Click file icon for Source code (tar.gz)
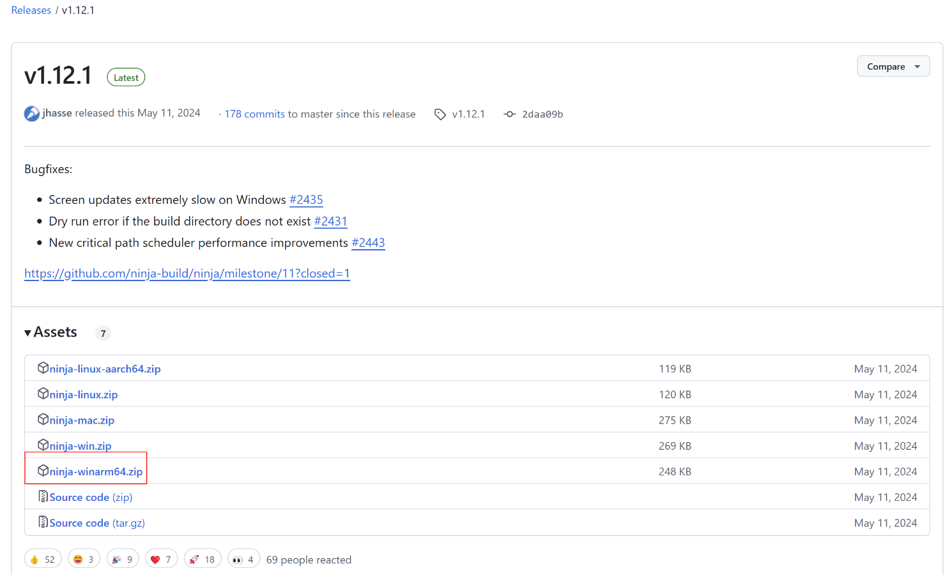The height and width of the screenshot is (575, 950). [x=43, y=522]
